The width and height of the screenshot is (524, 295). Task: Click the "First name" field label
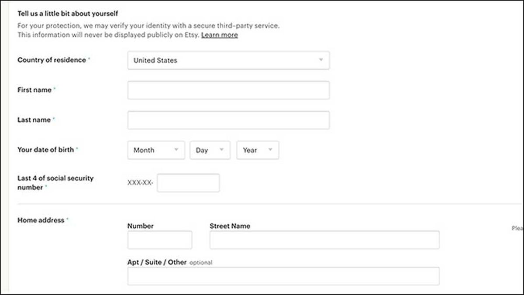point(34,90)
